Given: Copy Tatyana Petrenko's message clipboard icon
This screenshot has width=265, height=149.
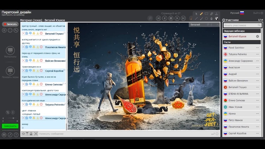Looking at the screenshot, I should coord(26,104).
